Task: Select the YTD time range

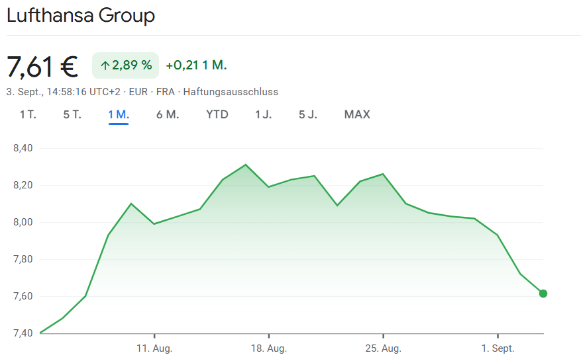Action: pyautogui.click(x=217, y=114)
